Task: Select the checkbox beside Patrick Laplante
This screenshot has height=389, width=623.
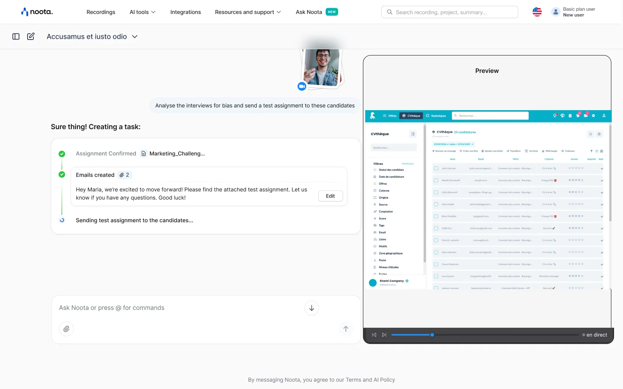Action: pyautogui.click(x=436, y=240)
